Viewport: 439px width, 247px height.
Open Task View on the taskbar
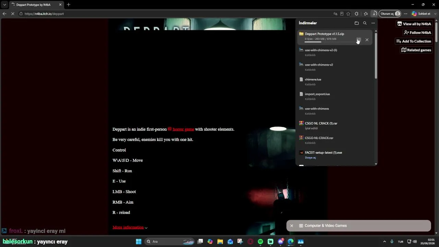(200, 242)
